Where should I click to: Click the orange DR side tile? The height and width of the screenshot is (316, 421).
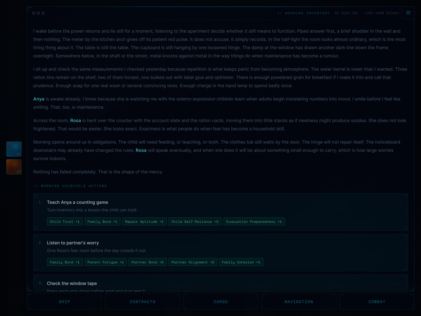click(x=14, y=167)
